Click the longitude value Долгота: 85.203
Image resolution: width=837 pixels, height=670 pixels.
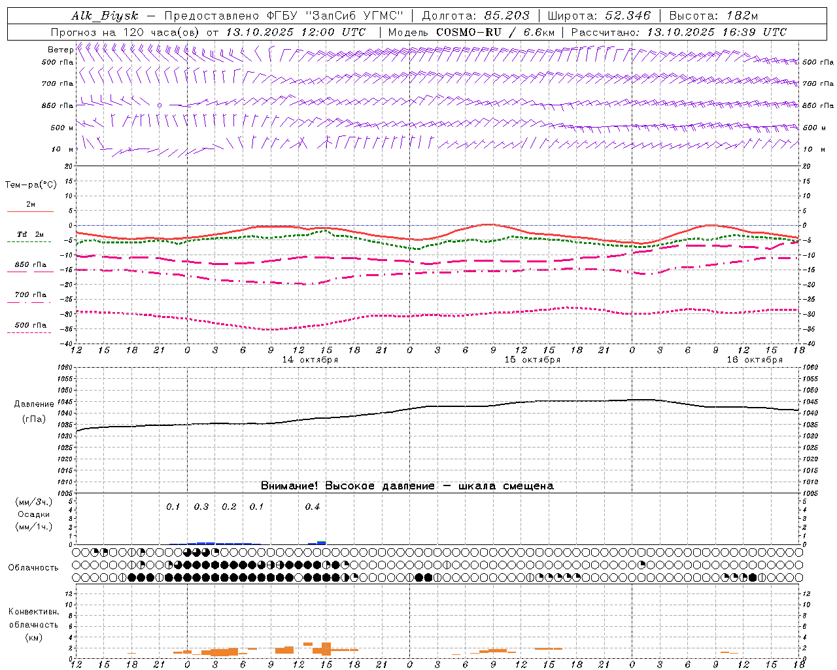coord(475,16)
